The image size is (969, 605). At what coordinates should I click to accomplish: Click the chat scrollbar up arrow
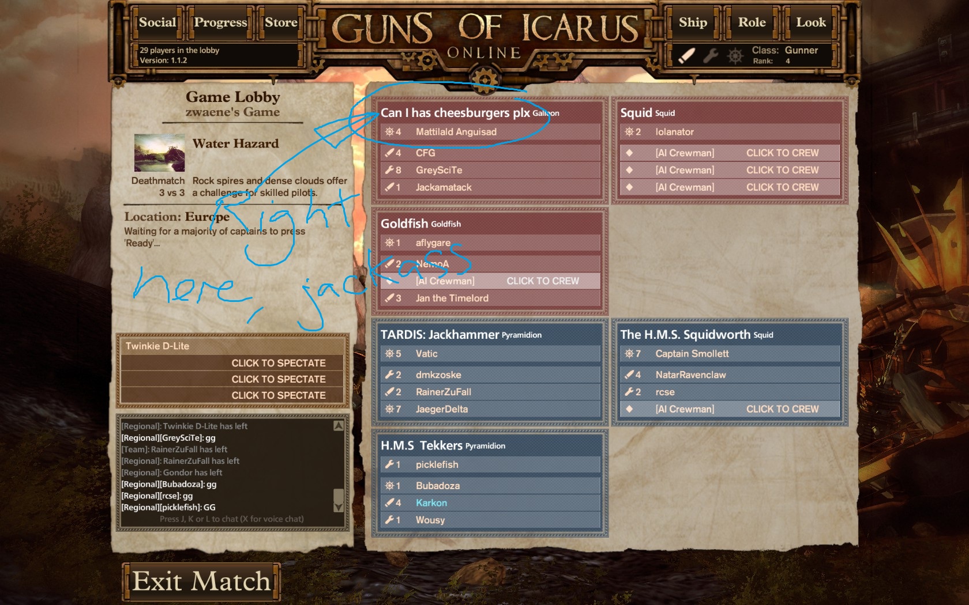pyautogui.click(x=339, y=426)
